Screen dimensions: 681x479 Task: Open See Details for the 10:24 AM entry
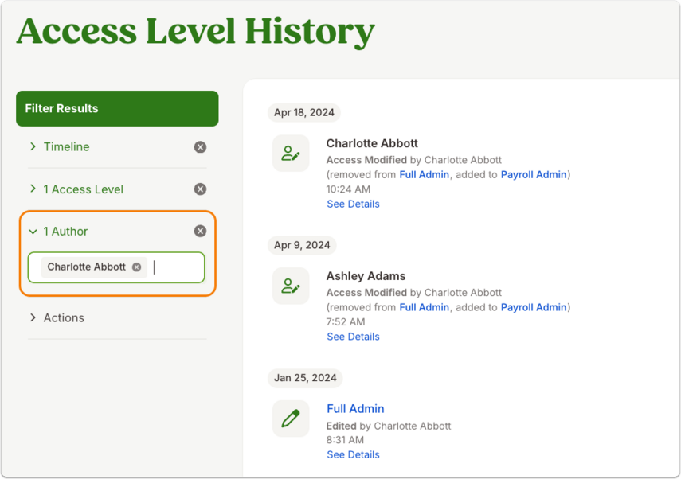353,204
